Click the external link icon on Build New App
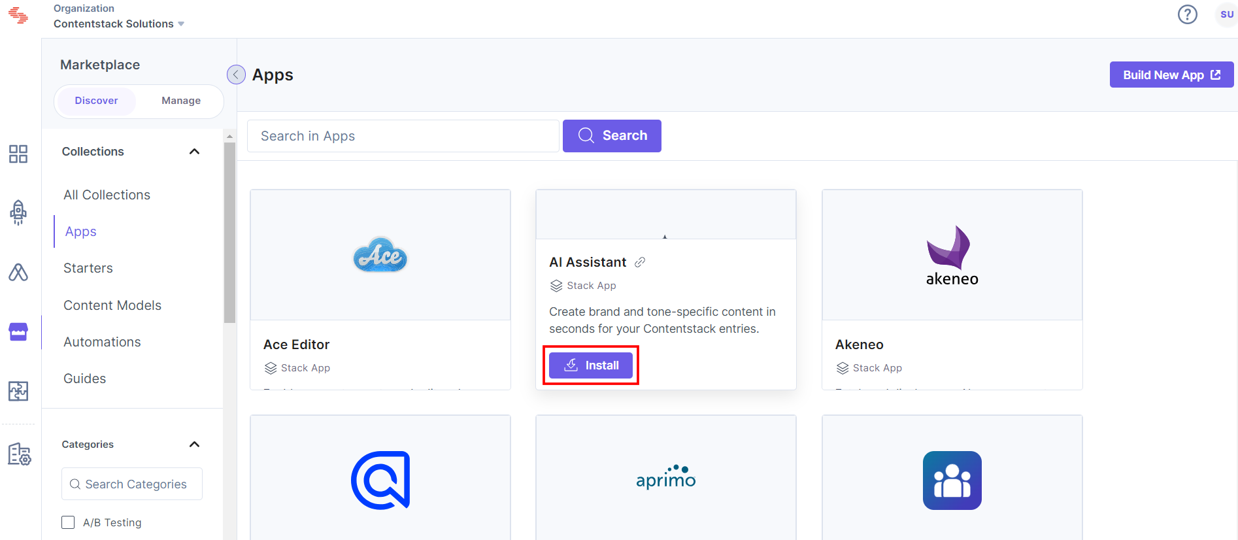This screenshot has width=1238, height=540. [x=1216, y=75]
